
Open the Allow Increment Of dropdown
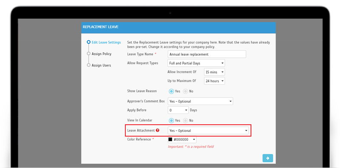[215, 72]
